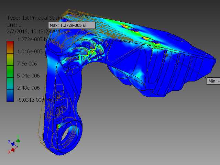Screen dimensions: 220x165
Task: Click the red band of color legend
Action: [x=10, y=47]
